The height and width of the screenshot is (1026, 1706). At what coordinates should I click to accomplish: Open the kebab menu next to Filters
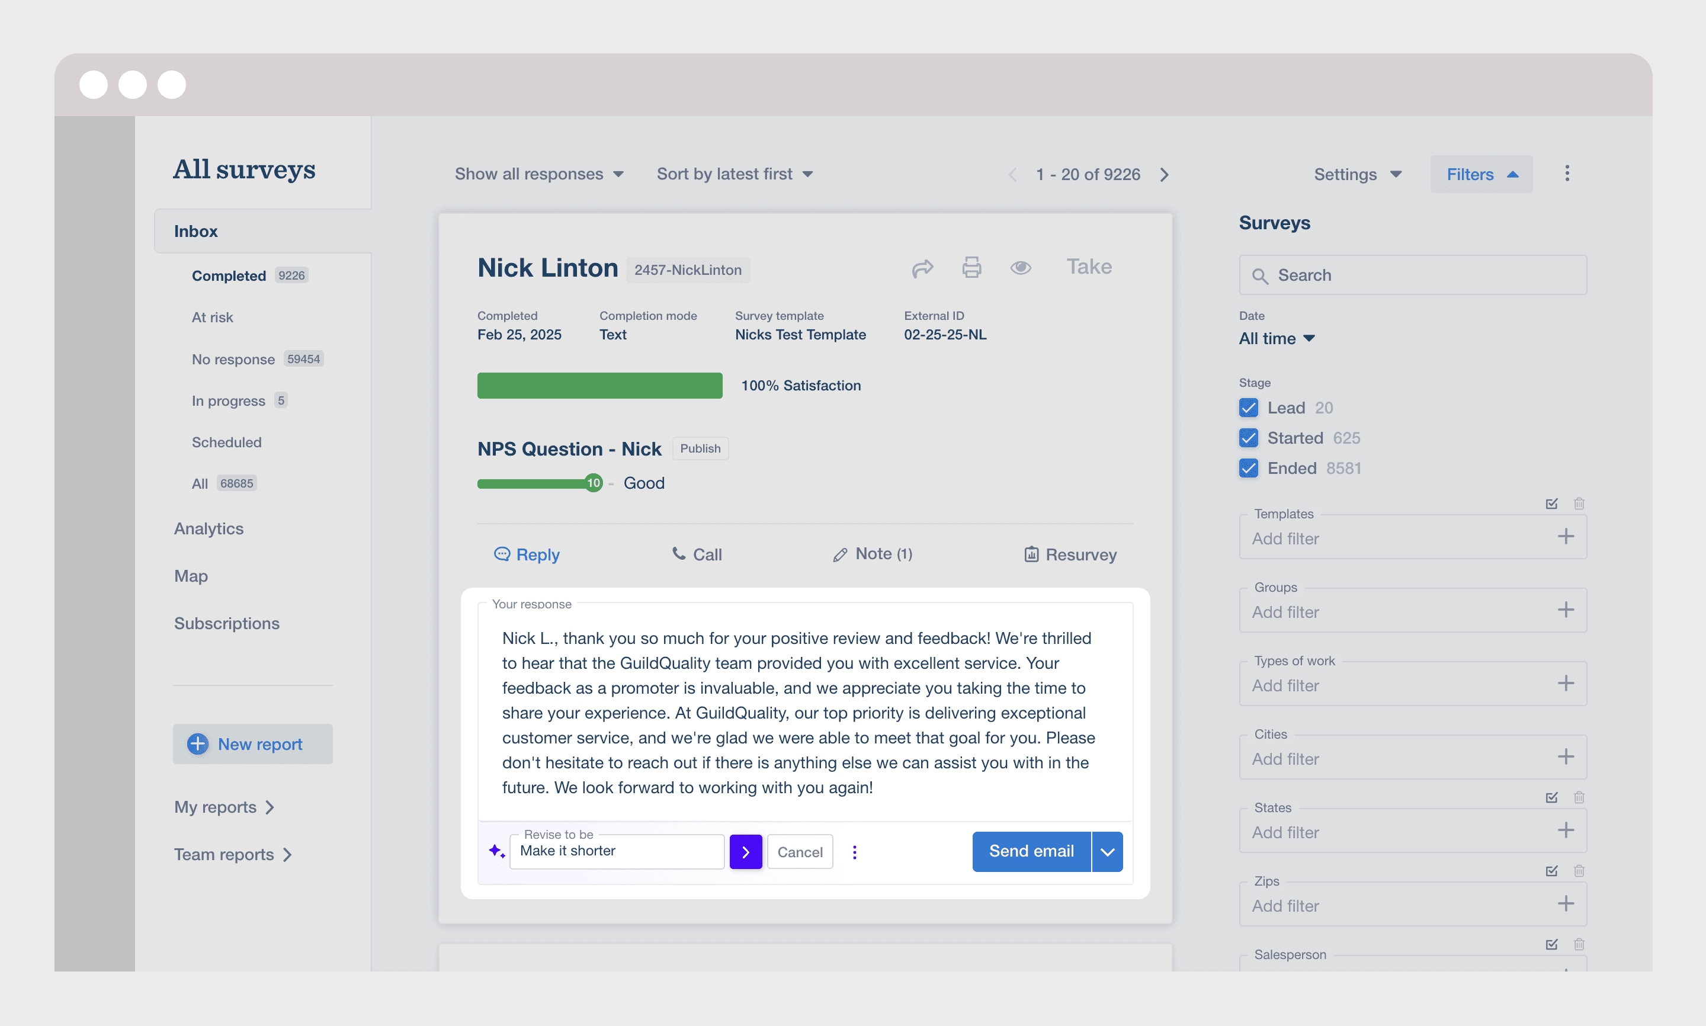(1567, 174)
